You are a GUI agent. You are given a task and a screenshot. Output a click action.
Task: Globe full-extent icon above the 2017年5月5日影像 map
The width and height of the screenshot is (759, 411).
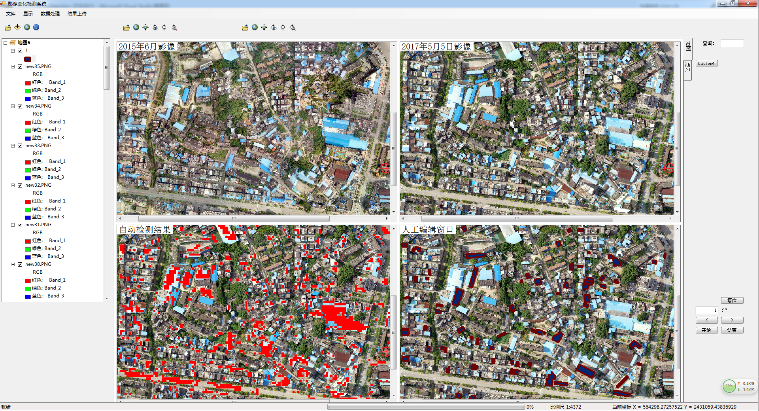click(255, 27)
